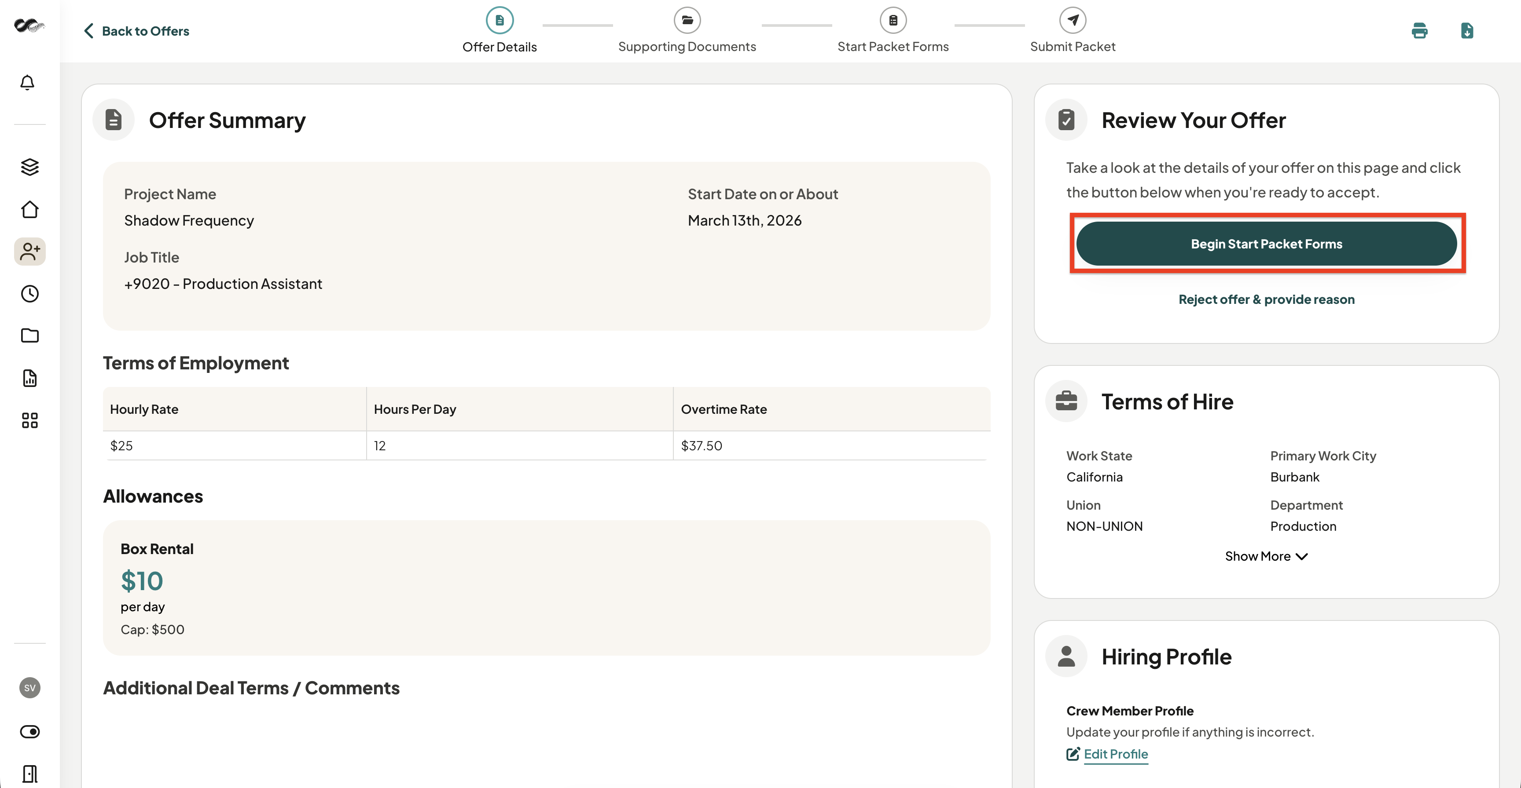Select Start Packet Forms step label

click(x=893, y=47)
